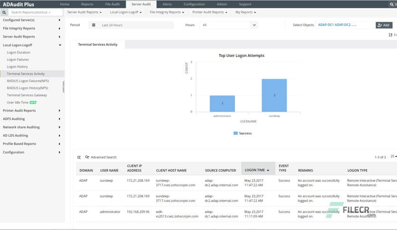Open the top Configuration tab

194,4
